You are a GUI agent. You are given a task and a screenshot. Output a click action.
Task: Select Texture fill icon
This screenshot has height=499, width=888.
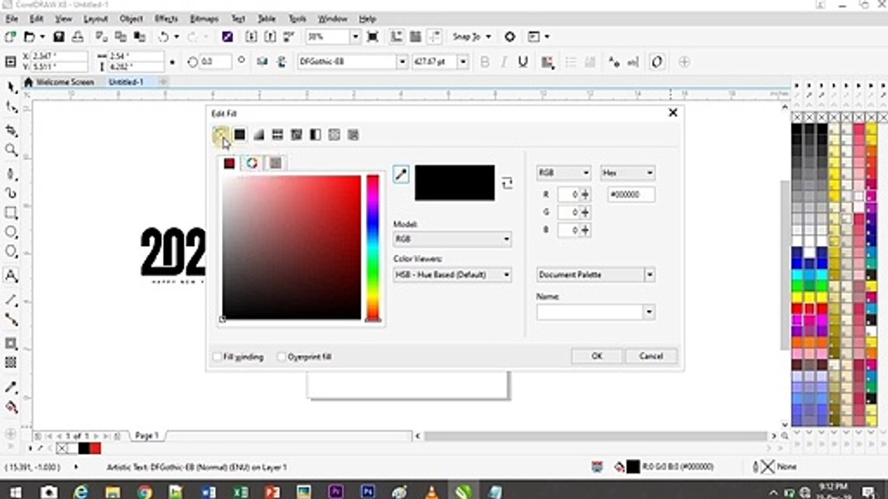[x=334, y=134]
